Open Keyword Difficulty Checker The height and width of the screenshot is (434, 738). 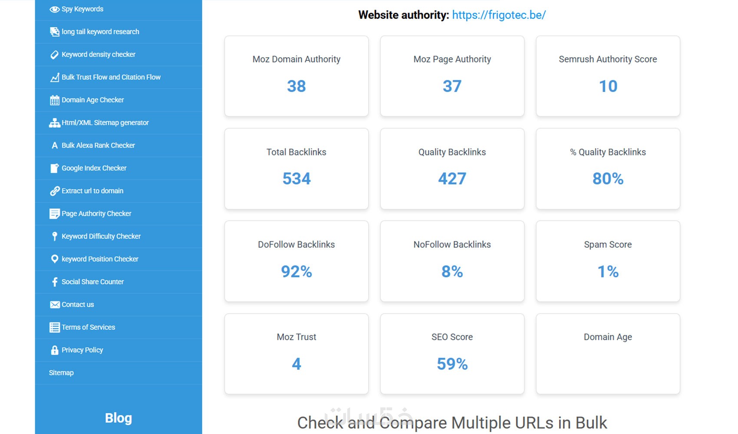pyautogui.click(x=101, y=236)
